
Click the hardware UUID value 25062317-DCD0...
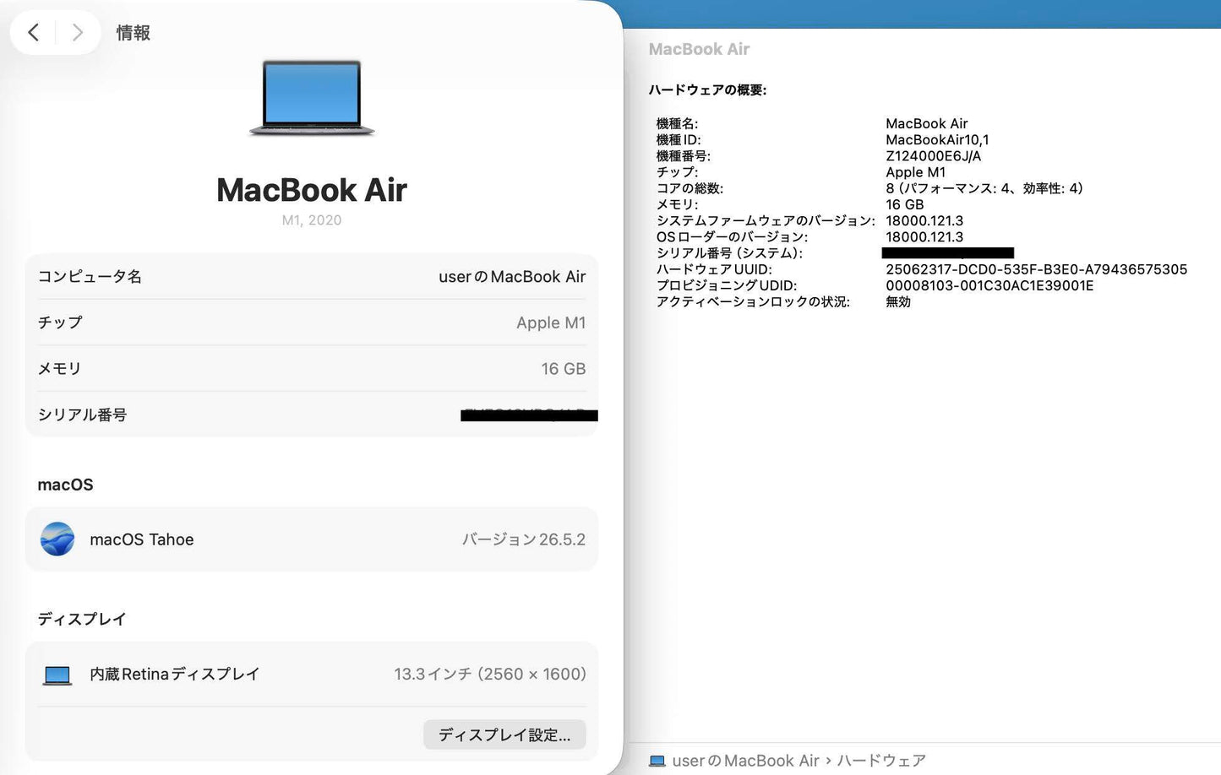[1037, 269]
